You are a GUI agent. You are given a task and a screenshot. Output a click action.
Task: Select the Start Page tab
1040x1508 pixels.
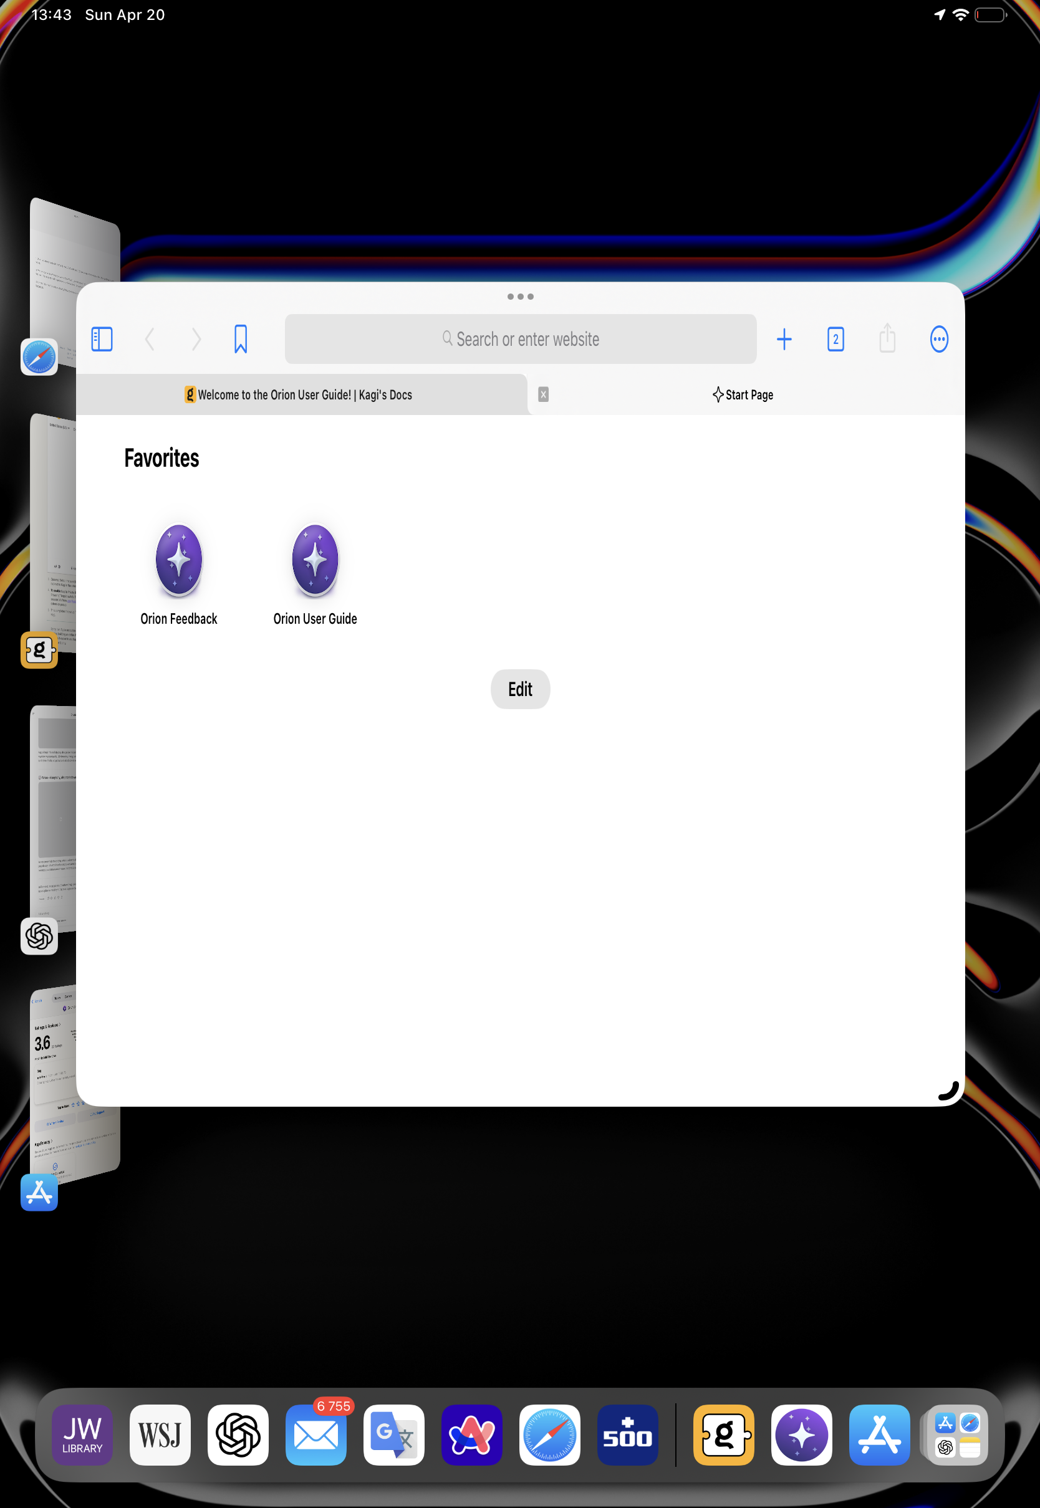tap(743, 394)
